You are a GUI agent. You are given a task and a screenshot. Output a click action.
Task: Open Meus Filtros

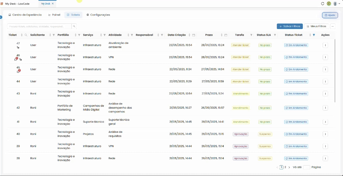point(316,26)
